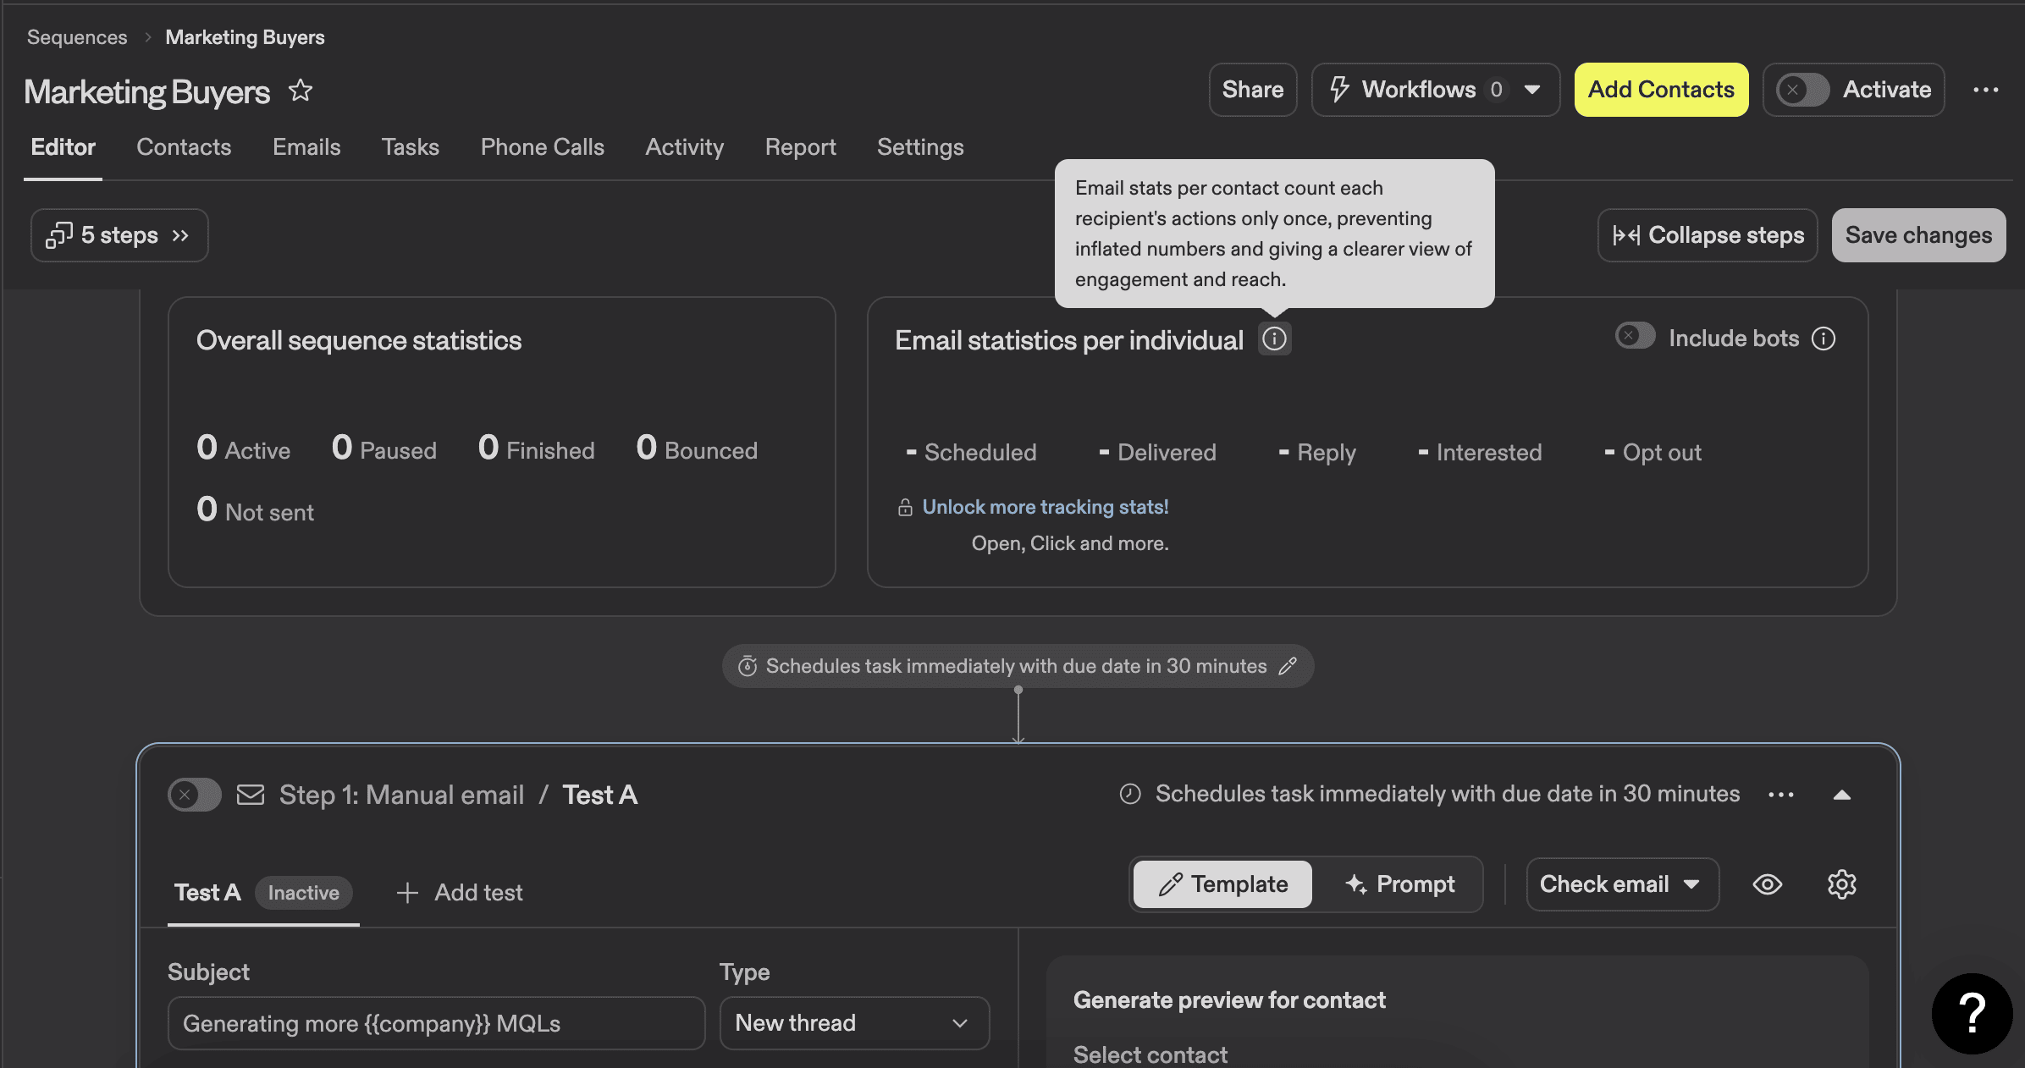Image resolution: width=2025 pixels, height=1068 pixels.
Task: Open the email preview eye icon
Action: (1767, 884)
